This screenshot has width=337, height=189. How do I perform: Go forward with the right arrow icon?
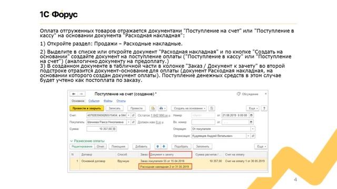(x=81, y=94)
